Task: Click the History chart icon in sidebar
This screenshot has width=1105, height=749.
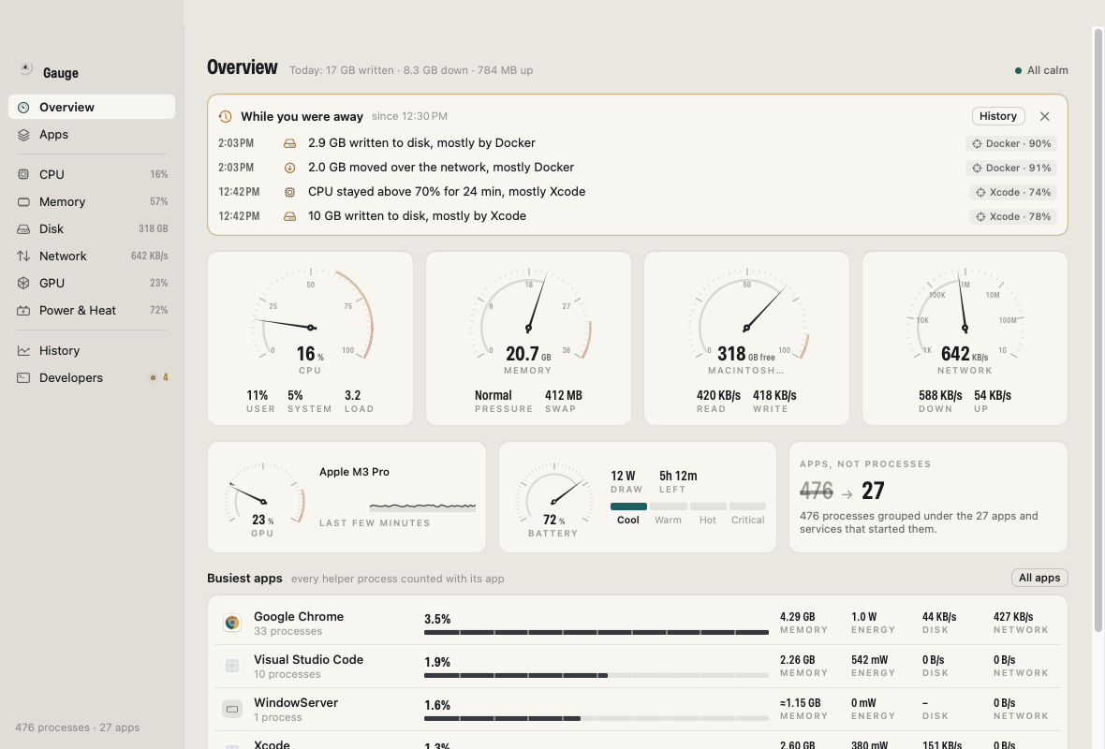Action: [x=23, y=350]
